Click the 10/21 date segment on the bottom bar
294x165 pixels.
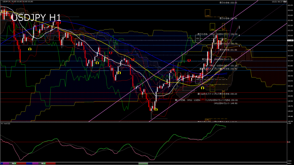(13, 163)
